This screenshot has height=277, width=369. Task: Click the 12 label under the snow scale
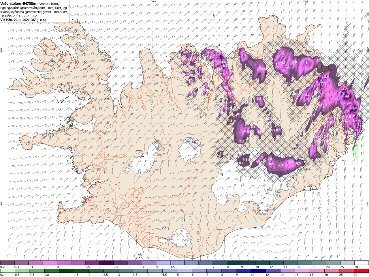tap(271, 267)
